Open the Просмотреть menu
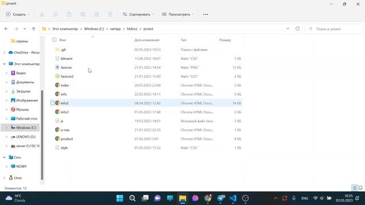 coord(178,14)
